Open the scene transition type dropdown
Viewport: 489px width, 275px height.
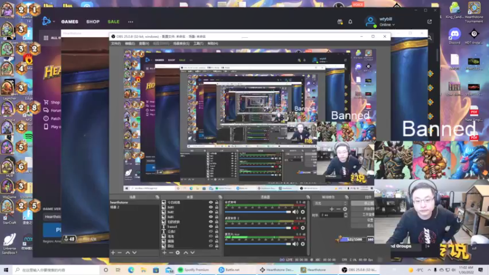(330, 203)
